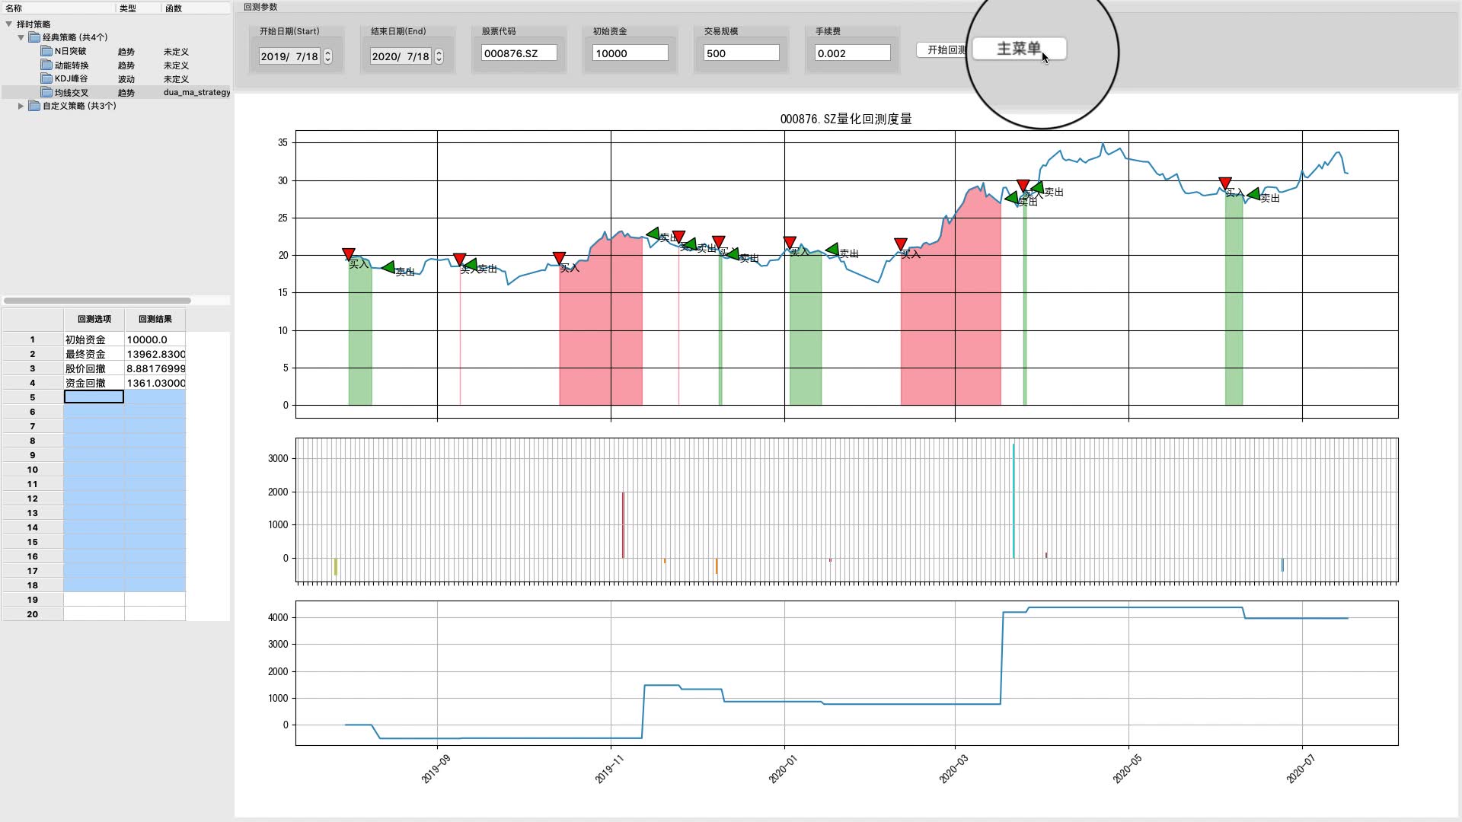
Task: Expand the 自定义策略 (共3个) group
Action: click(21, 106)
